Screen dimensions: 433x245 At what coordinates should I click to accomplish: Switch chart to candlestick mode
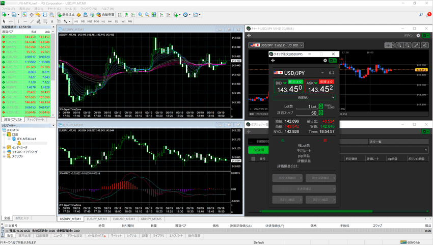(126, 15)
